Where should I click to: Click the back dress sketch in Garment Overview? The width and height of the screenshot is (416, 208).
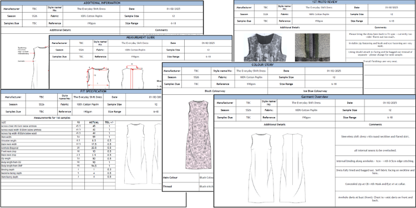[293, 168]
